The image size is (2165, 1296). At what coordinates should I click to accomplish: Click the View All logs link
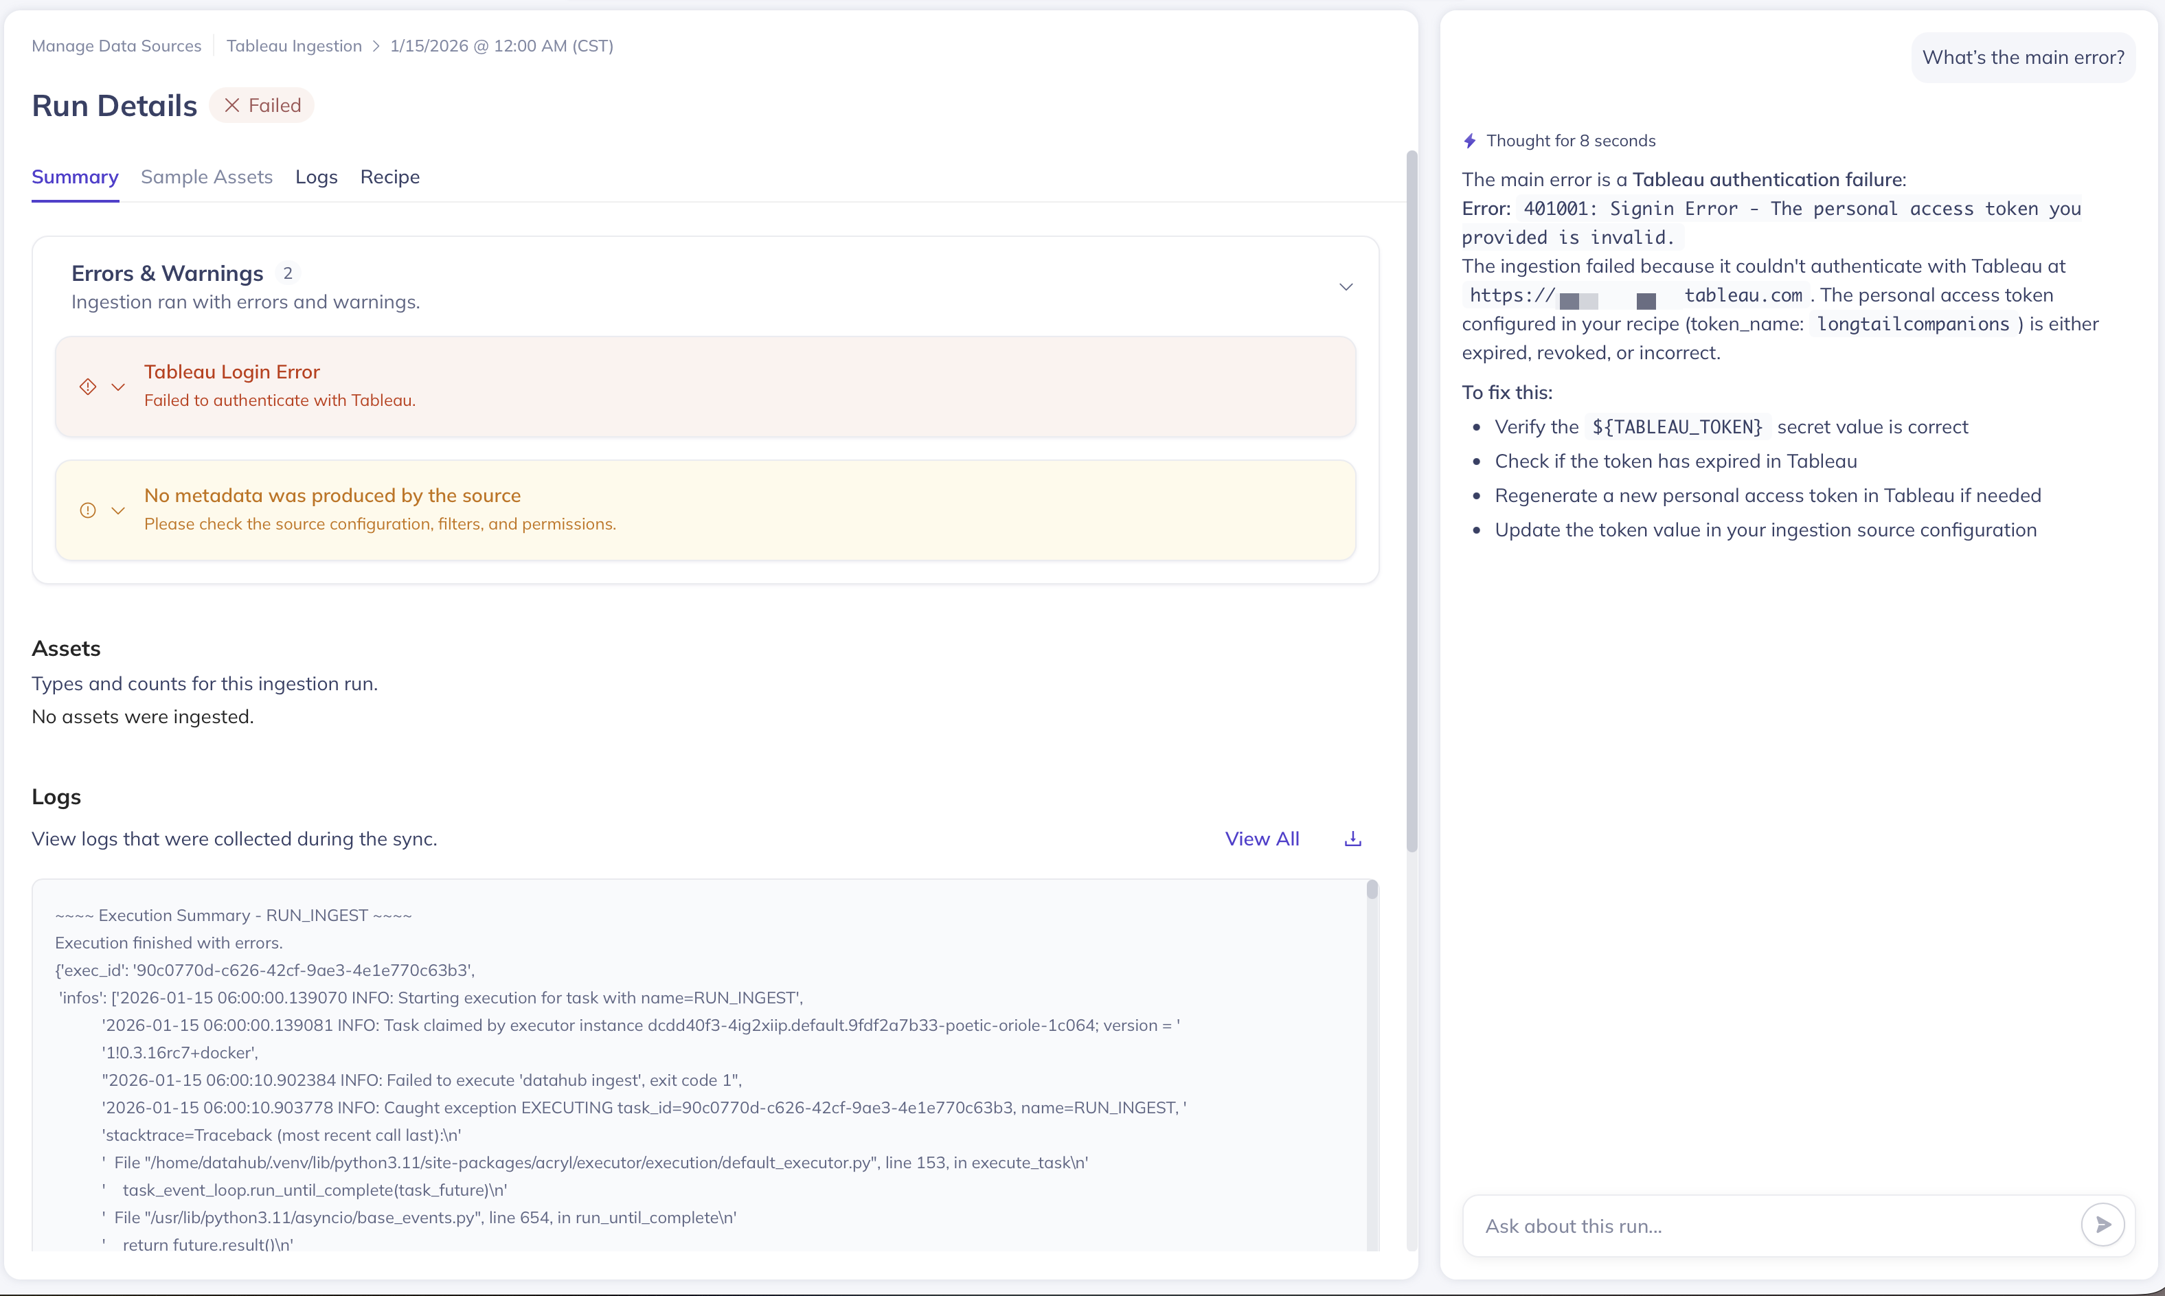point(1262,839)
